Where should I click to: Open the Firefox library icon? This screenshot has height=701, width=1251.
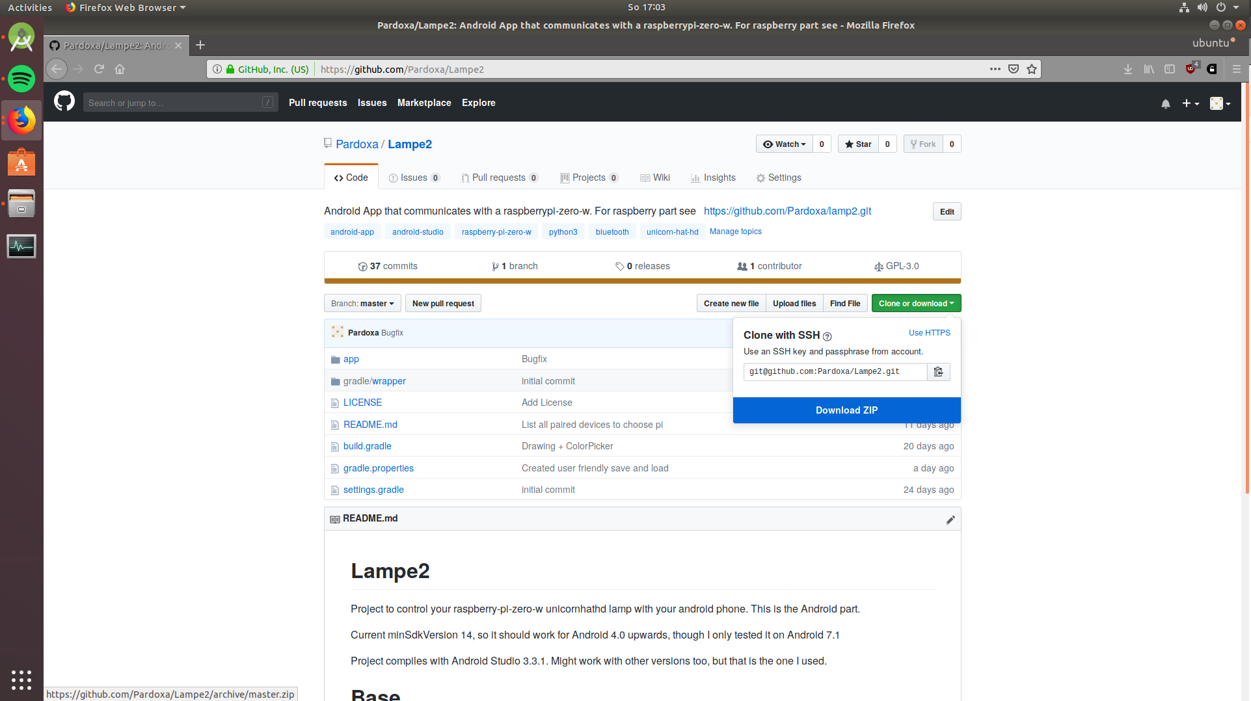click(x=1149, y=69)
